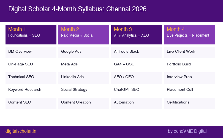Select the 'ChatGPT SEO' entry
Screen dimensions: 223x138
[137, 91]
